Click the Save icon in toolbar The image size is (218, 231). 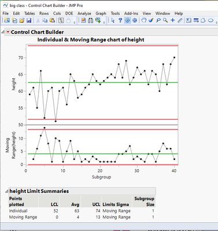pos(29,20)
